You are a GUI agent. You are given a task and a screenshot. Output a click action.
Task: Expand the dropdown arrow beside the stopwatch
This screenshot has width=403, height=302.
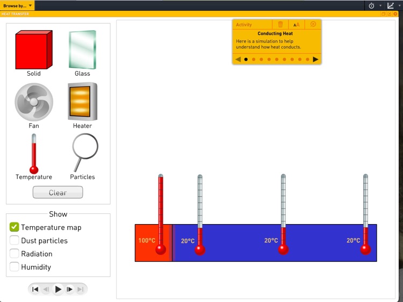380,6
